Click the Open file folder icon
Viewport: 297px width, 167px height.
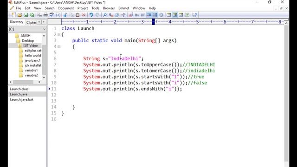point(19,15)
